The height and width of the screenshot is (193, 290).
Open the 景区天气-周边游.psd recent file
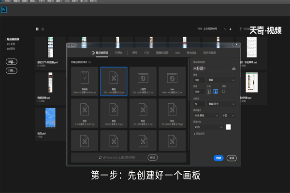click(50, 53)
